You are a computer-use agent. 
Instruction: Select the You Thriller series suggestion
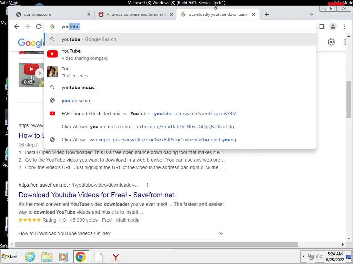pos(180,72)
